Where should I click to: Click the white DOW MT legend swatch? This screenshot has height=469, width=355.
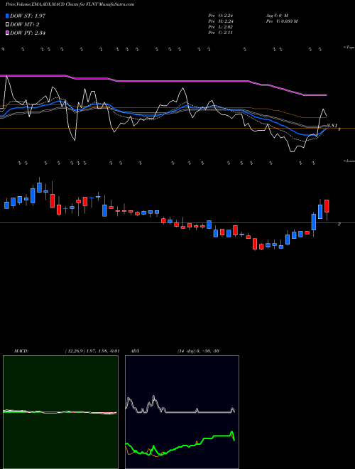click(8, 25)
